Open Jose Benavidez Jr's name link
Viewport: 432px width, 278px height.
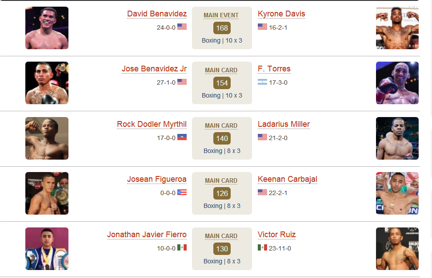pos(154,69)
